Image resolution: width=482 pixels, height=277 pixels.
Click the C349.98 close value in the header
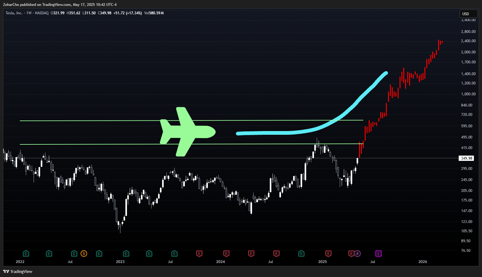[x=105, y=13]
